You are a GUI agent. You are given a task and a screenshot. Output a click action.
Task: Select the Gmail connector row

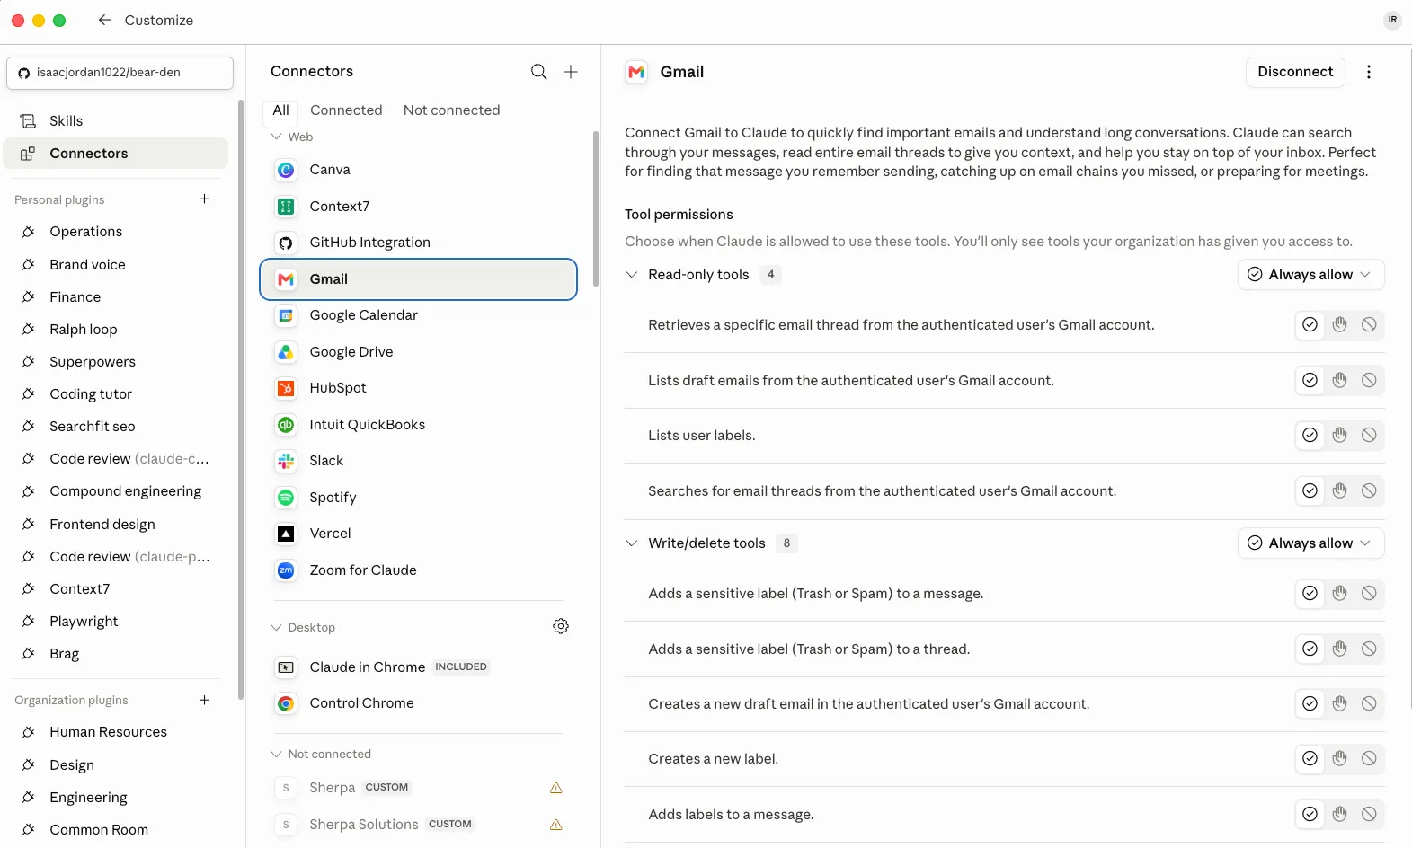(418, 279)
